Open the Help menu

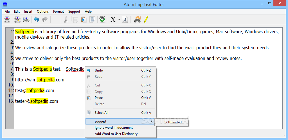(x=88, y=11)
